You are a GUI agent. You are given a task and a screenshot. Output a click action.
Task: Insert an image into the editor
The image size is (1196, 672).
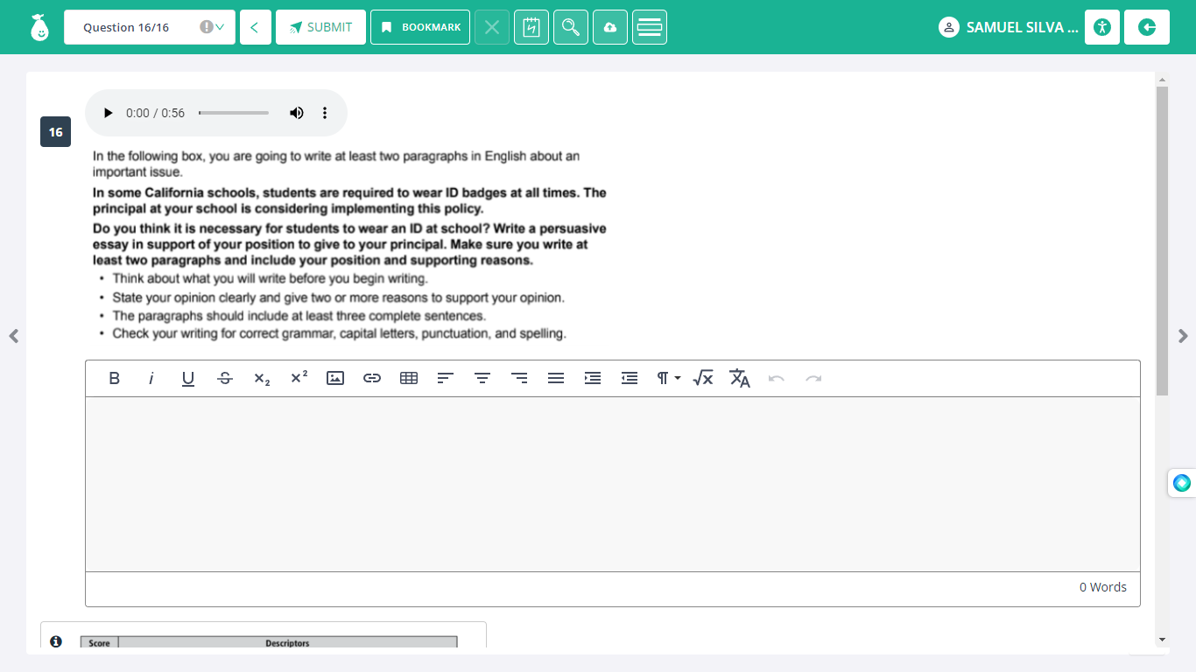pyautogui.click(x=335, y=378)
